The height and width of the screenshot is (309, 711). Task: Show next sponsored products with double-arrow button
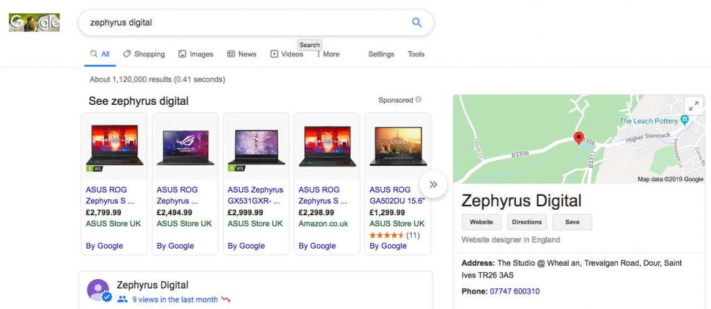pos(433,184)
